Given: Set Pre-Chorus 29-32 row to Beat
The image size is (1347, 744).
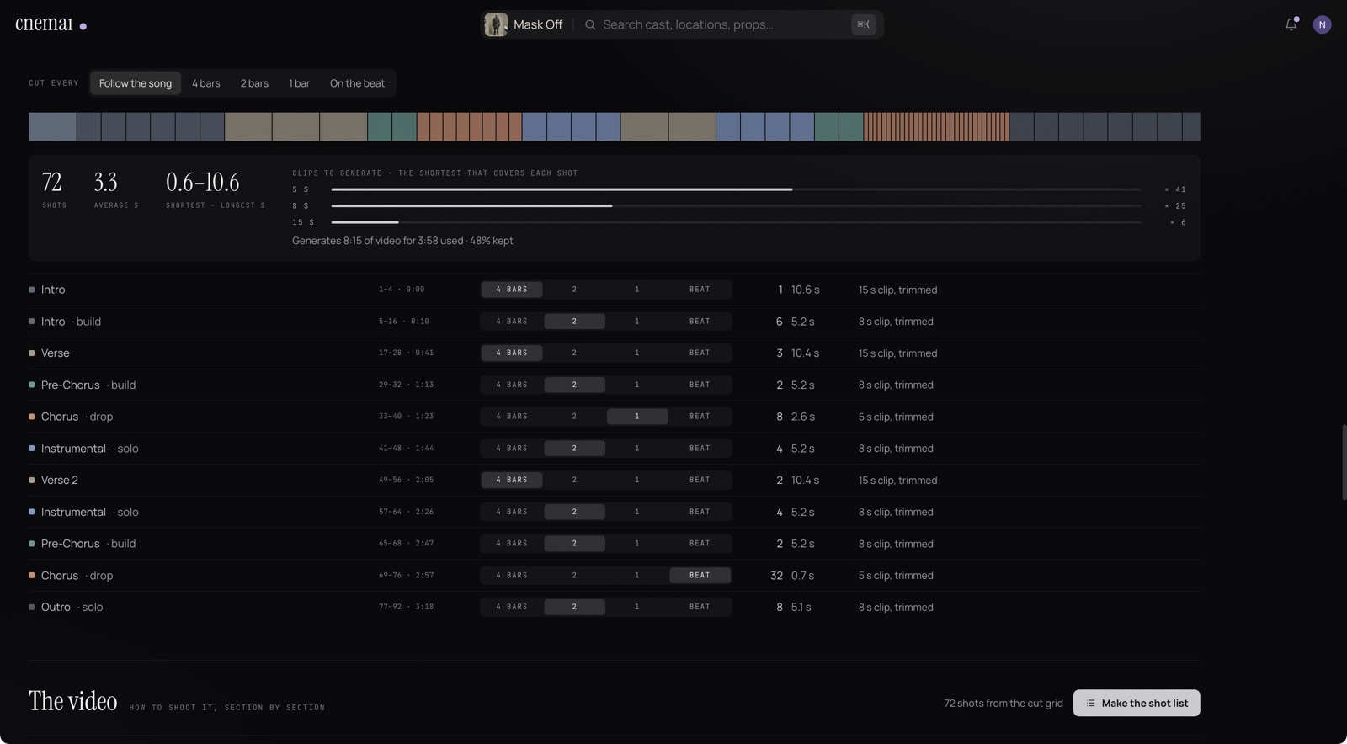Looking at the screenshot, I should 700,385.
